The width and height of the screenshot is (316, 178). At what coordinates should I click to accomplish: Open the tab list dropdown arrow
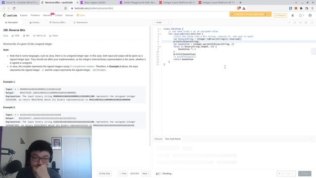point(296,2)
